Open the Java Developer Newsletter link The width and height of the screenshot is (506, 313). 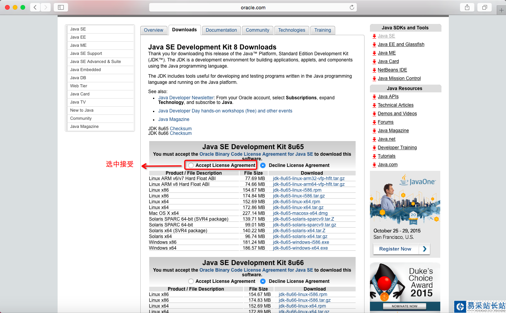click(186, 98)
